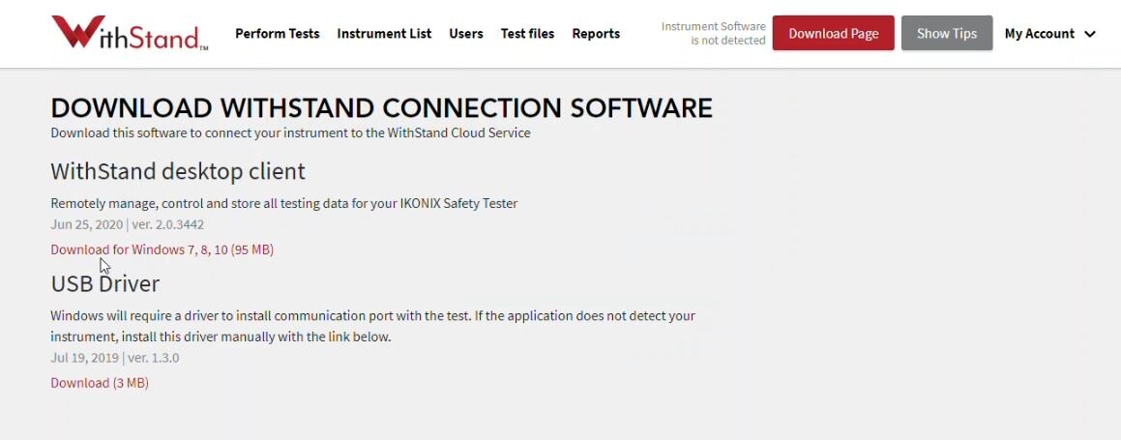Click the 'Remotely manage, control and store' description
1121x440 pixels.
tap(283, 204)
